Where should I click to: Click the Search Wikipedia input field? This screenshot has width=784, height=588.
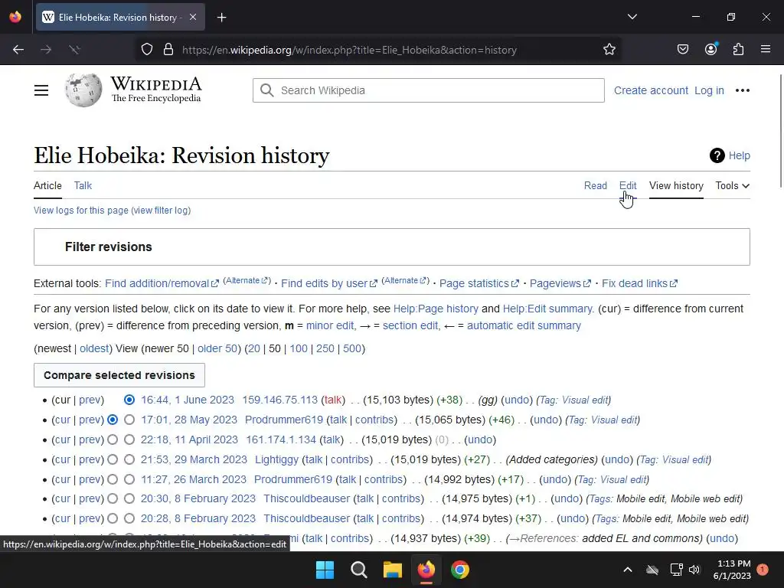429,90
